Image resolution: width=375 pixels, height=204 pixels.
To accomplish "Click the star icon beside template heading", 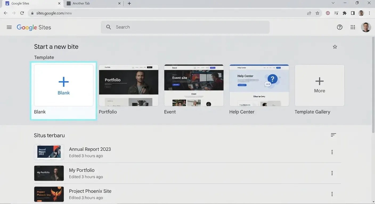I will (x=335, y=47).
